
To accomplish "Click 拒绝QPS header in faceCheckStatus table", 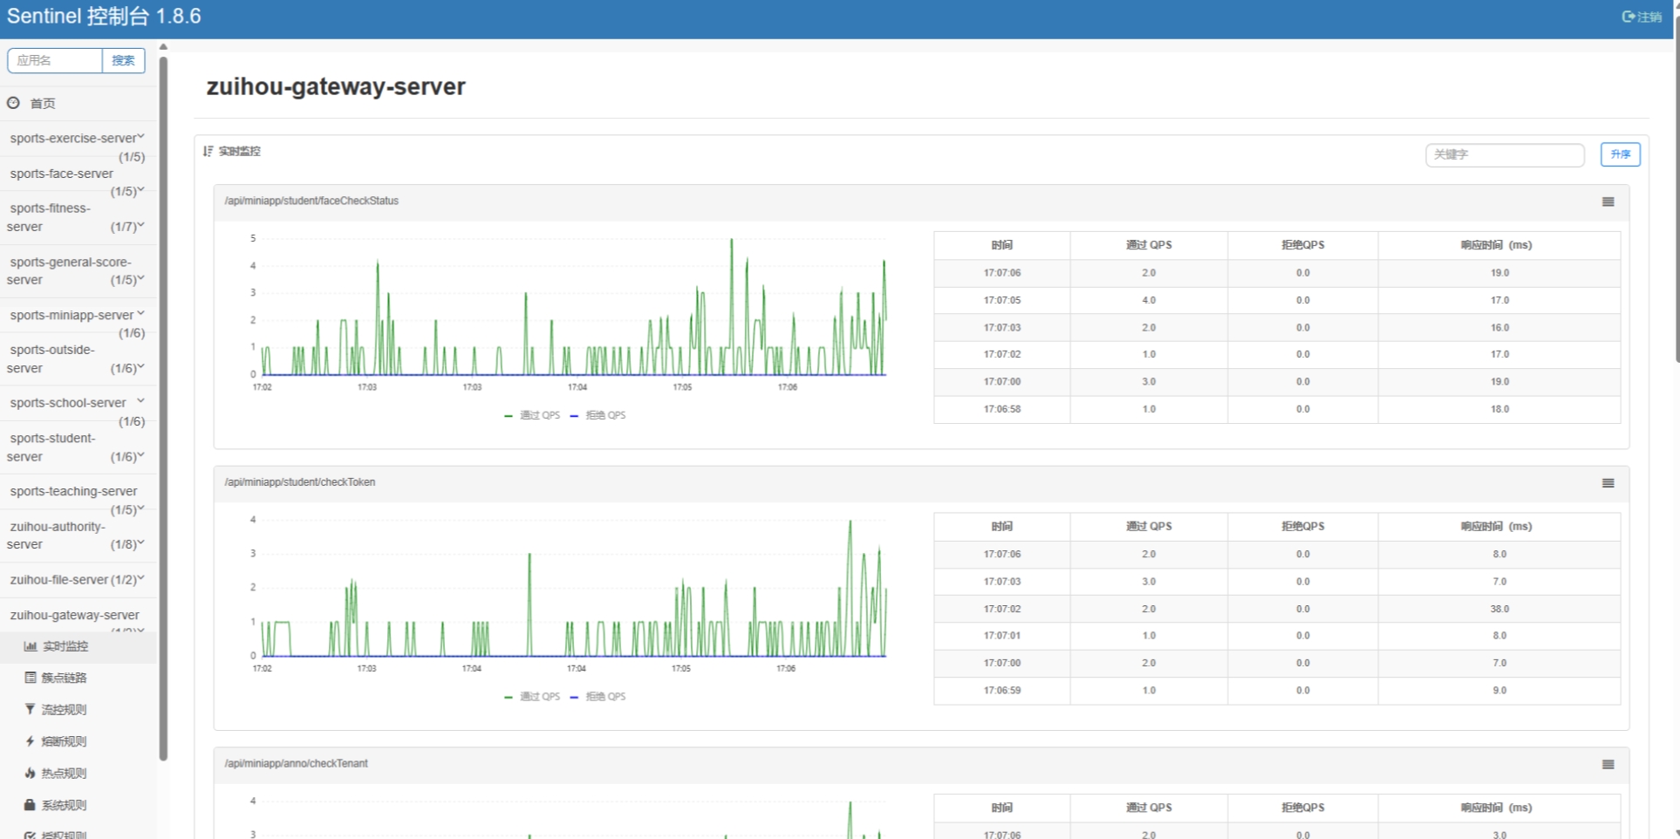I will (x=1302, y=245).
